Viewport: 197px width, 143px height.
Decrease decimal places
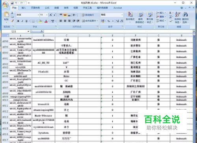122,21
